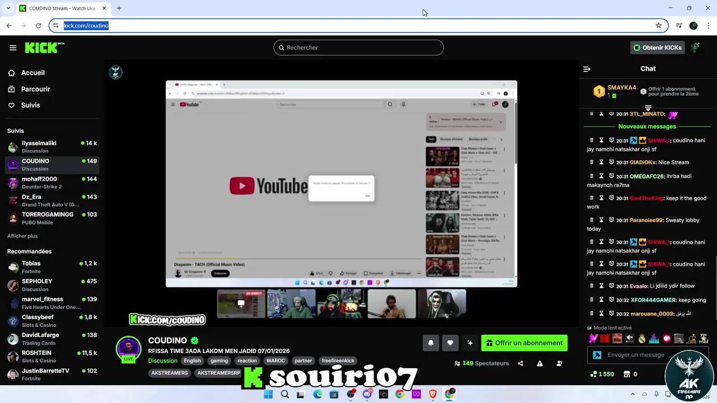Expand followed list with Afficher plus
This screenshot has height=403, width=717.
[x=22, y=236]
